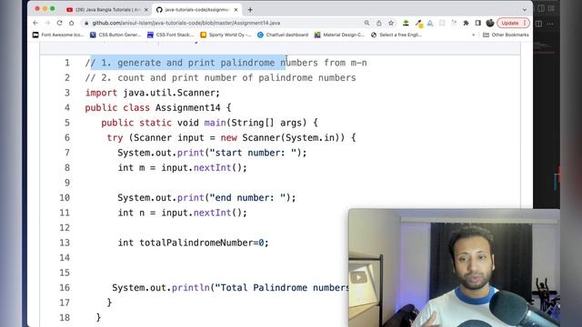Open the CSS Button Gener... bookmark
Viewport: 582px width, 327px height.
pyautogui.click(x=115, y=35)
